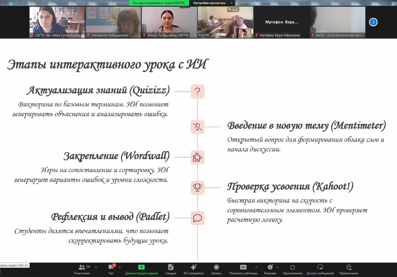Open the Сводка meeting summary
Viewport: 397px width, 277px height.
(170, 269)
